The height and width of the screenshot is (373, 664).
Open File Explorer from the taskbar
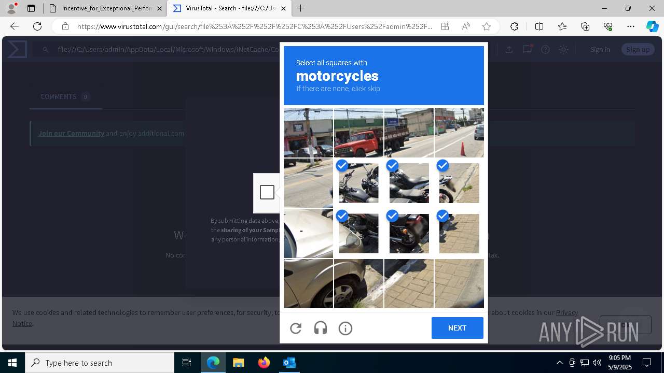tap(238, 363)
